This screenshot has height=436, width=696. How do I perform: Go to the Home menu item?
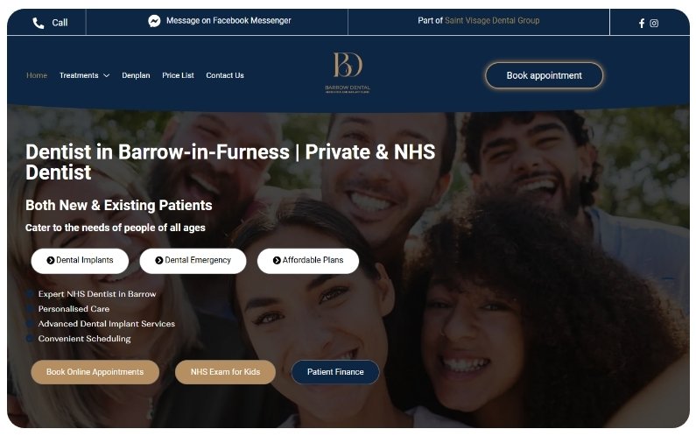tap(37, 75)
